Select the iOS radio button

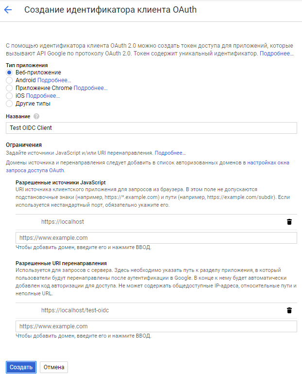tap(9, 96)
